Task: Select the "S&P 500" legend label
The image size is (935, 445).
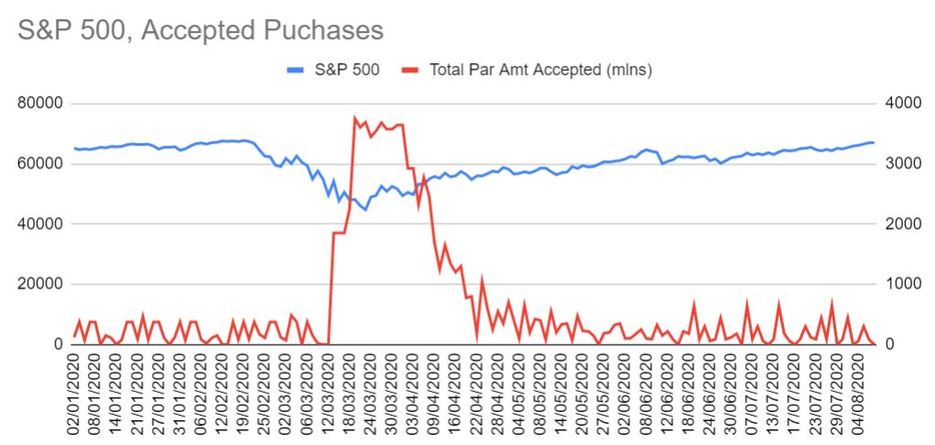Action: 347,69
